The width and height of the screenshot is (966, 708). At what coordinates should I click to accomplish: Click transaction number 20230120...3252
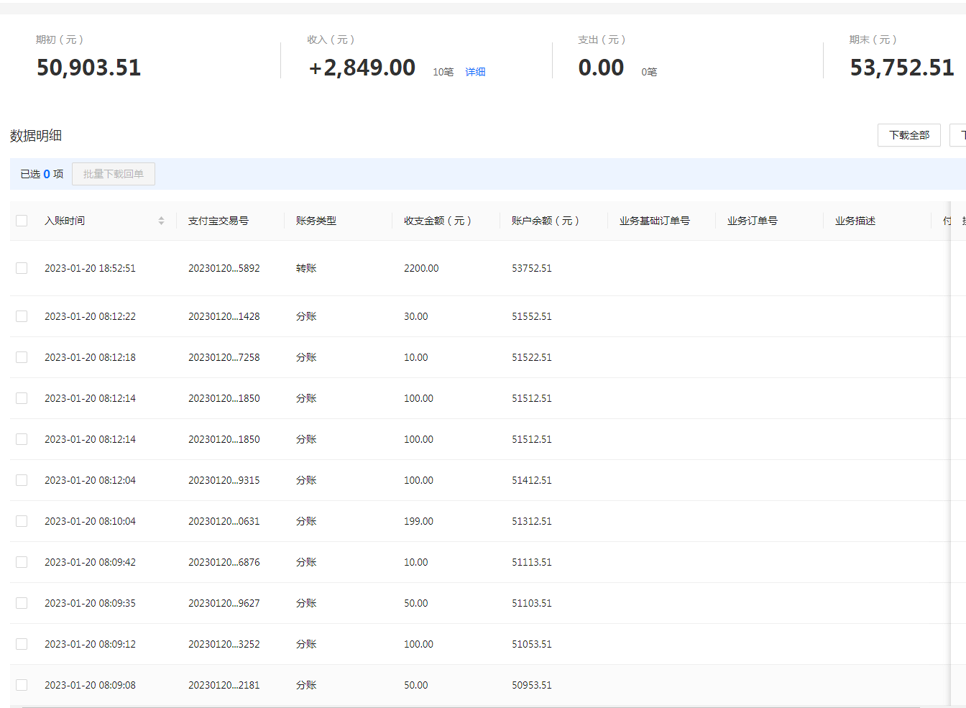(x=224, y=644)
